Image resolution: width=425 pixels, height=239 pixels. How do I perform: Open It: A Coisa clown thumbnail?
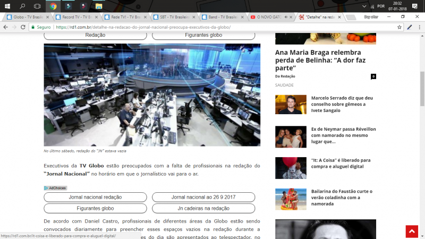tap(291, 168)
